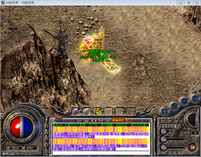Click the green 警告 warning chat line
The width and height of the screenshot is (201, 157).
click(100, 125)
